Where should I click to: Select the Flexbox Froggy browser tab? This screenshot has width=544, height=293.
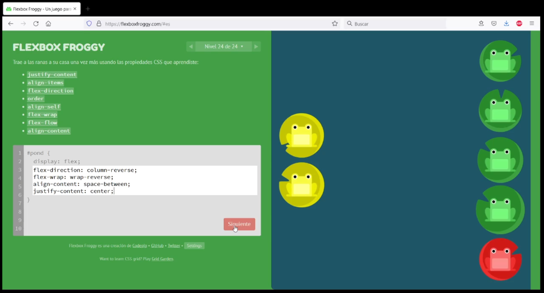[42, 9]
